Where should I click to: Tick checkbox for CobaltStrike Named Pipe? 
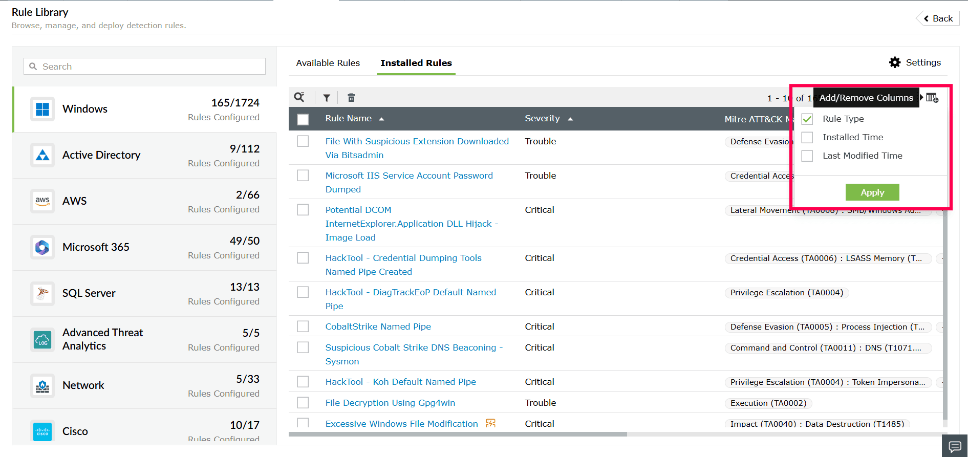pos(303,327)
